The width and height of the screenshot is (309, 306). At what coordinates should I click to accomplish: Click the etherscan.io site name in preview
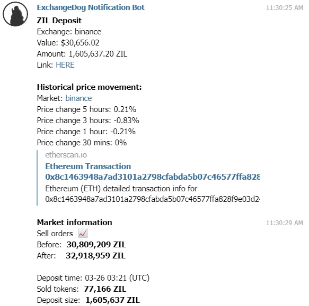pos(66,155)
